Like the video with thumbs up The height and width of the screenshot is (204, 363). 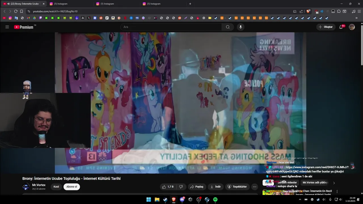pos(168,187)
